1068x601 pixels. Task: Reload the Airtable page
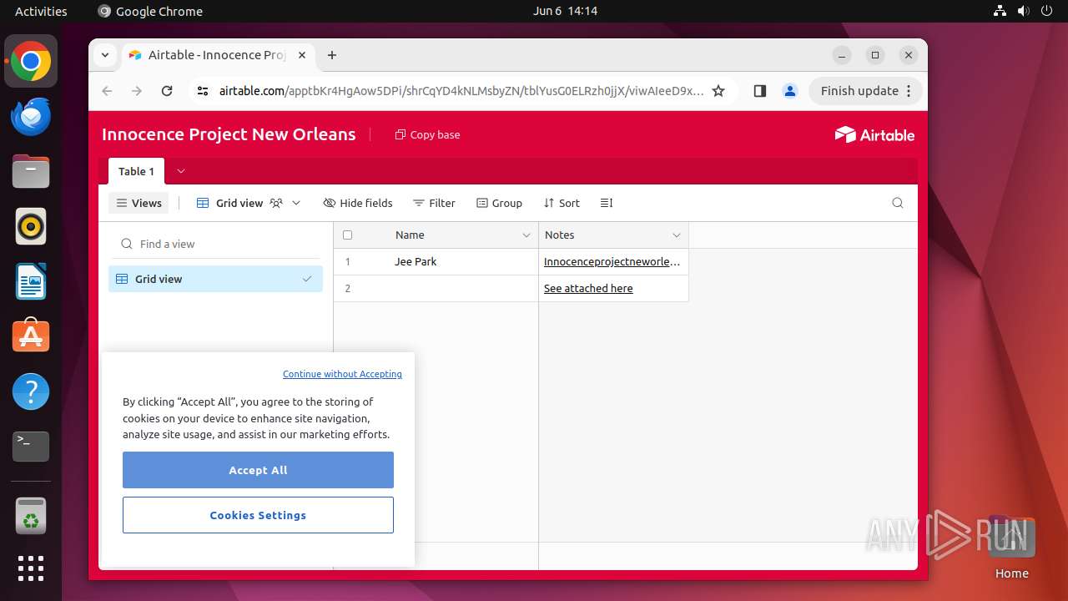167,91
